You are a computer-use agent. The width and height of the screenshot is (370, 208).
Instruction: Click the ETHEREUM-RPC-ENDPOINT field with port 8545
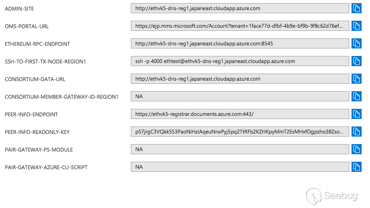click(x=240, y=44)
